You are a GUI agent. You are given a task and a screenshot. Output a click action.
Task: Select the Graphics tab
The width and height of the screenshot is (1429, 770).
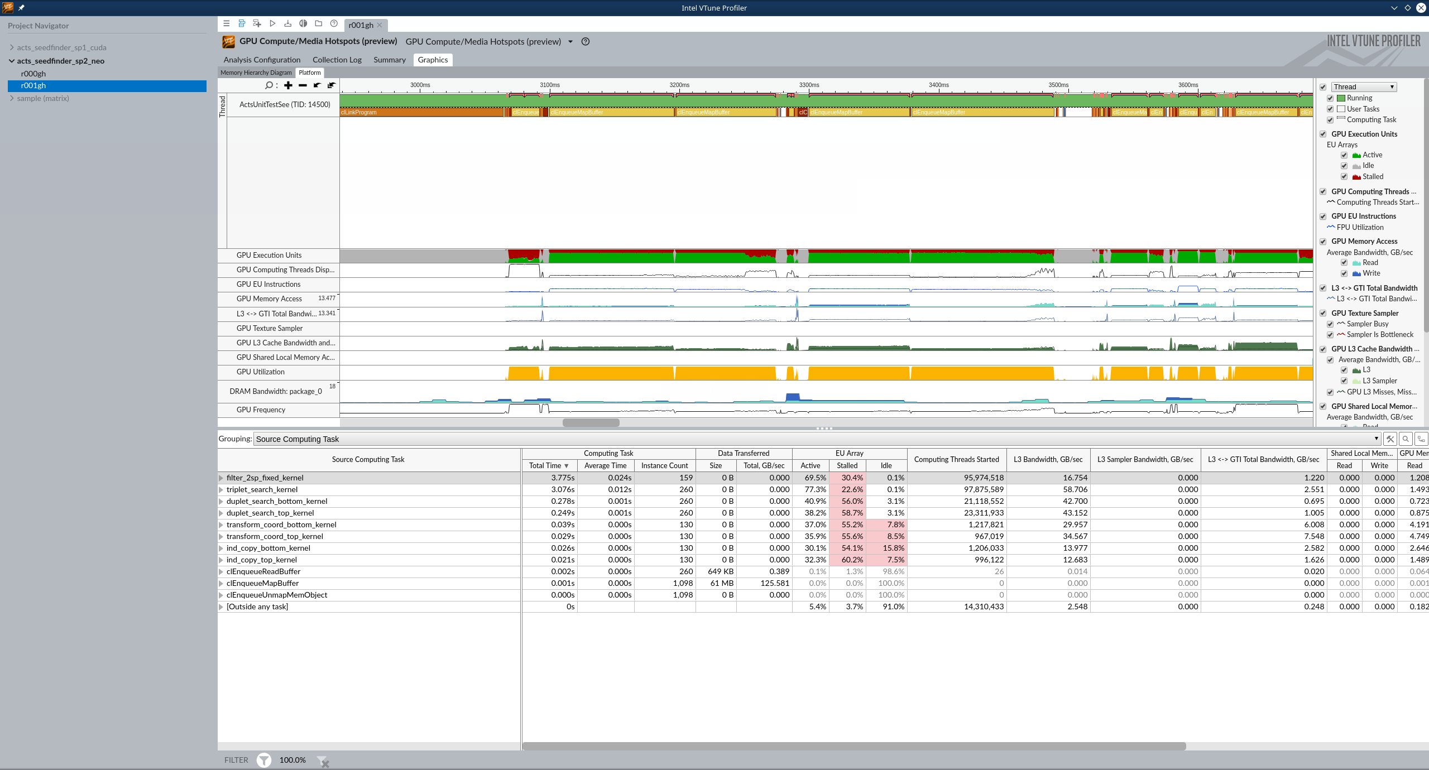[x=433, y=60]
